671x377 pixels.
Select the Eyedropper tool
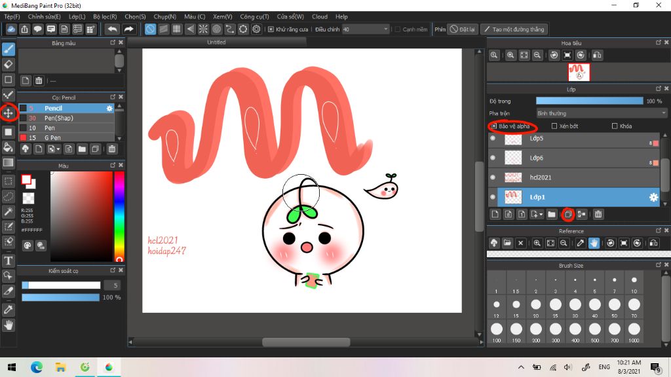[9, 310]
